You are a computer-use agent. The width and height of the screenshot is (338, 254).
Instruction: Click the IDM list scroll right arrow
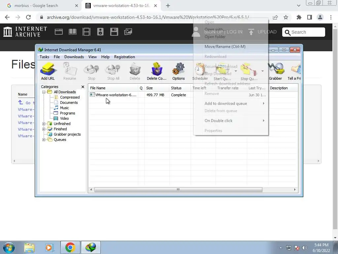click(295, 190)
